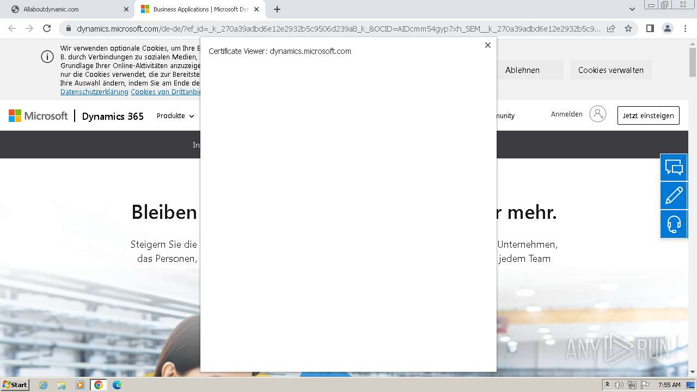The height and width of the screenshot is (392, 697).
Task: Toggle the browser side panel
Action: pyautogui.click(x=650, y=28)
